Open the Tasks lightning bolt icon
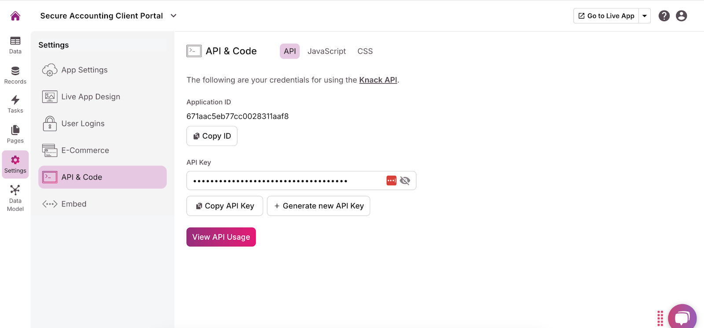704x328 pixels. (x=15, y=104)
